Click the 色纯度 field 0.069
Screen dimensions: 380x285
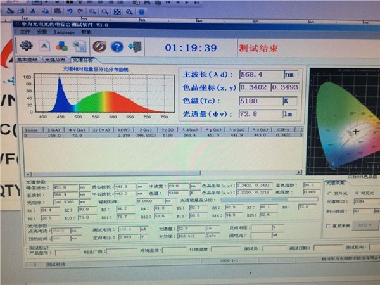(x=312, y=192)
